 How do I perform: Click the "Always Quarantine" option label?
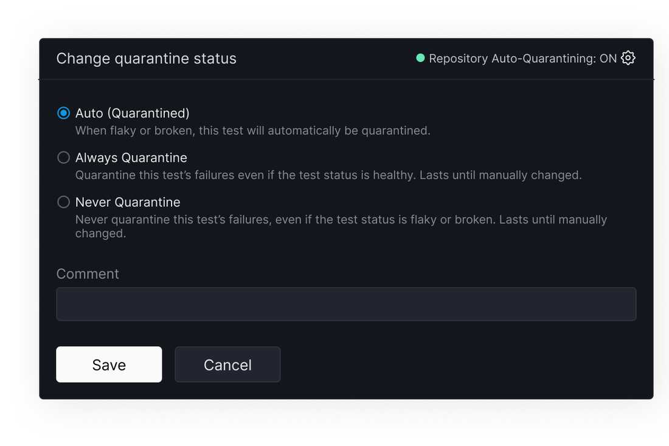pyautogui.click(x=131, y=158)
